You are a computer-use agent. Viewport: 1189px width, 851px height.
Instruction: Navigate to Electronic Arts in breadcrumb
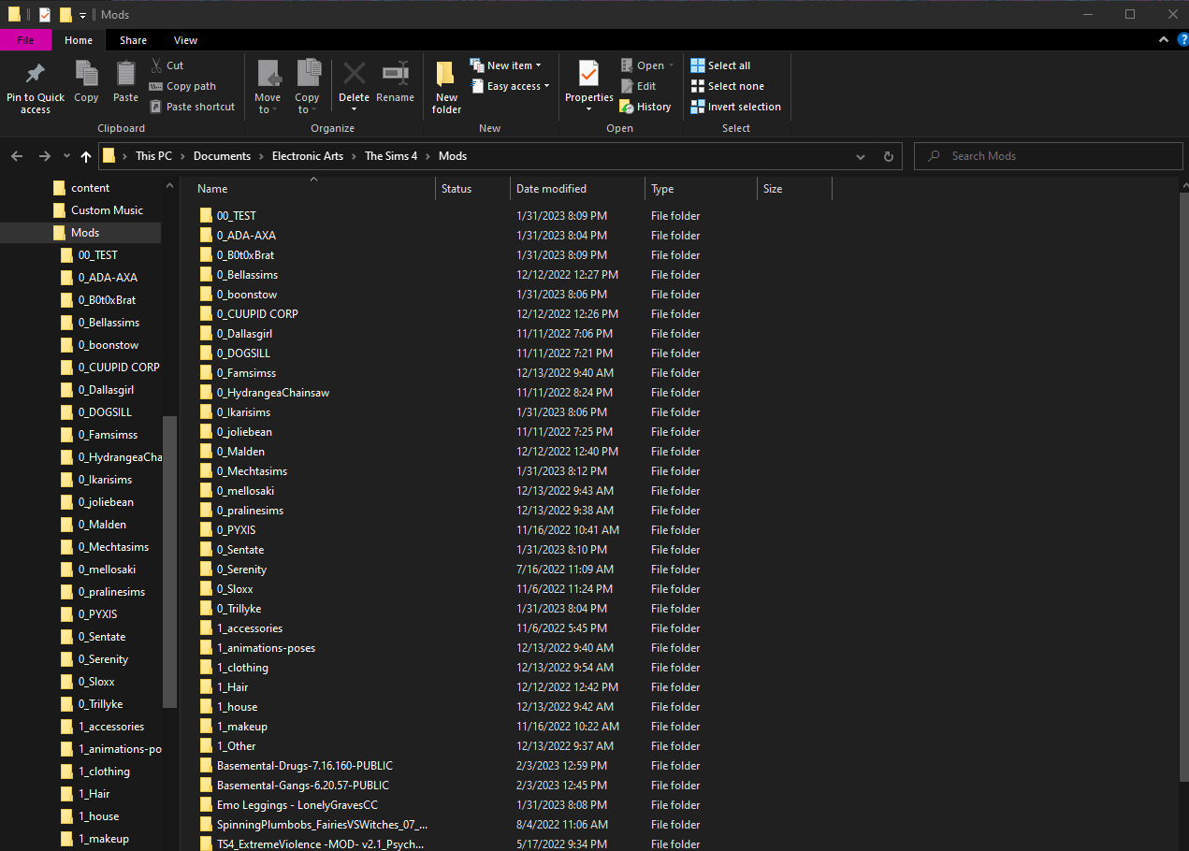tap(308, 156)
